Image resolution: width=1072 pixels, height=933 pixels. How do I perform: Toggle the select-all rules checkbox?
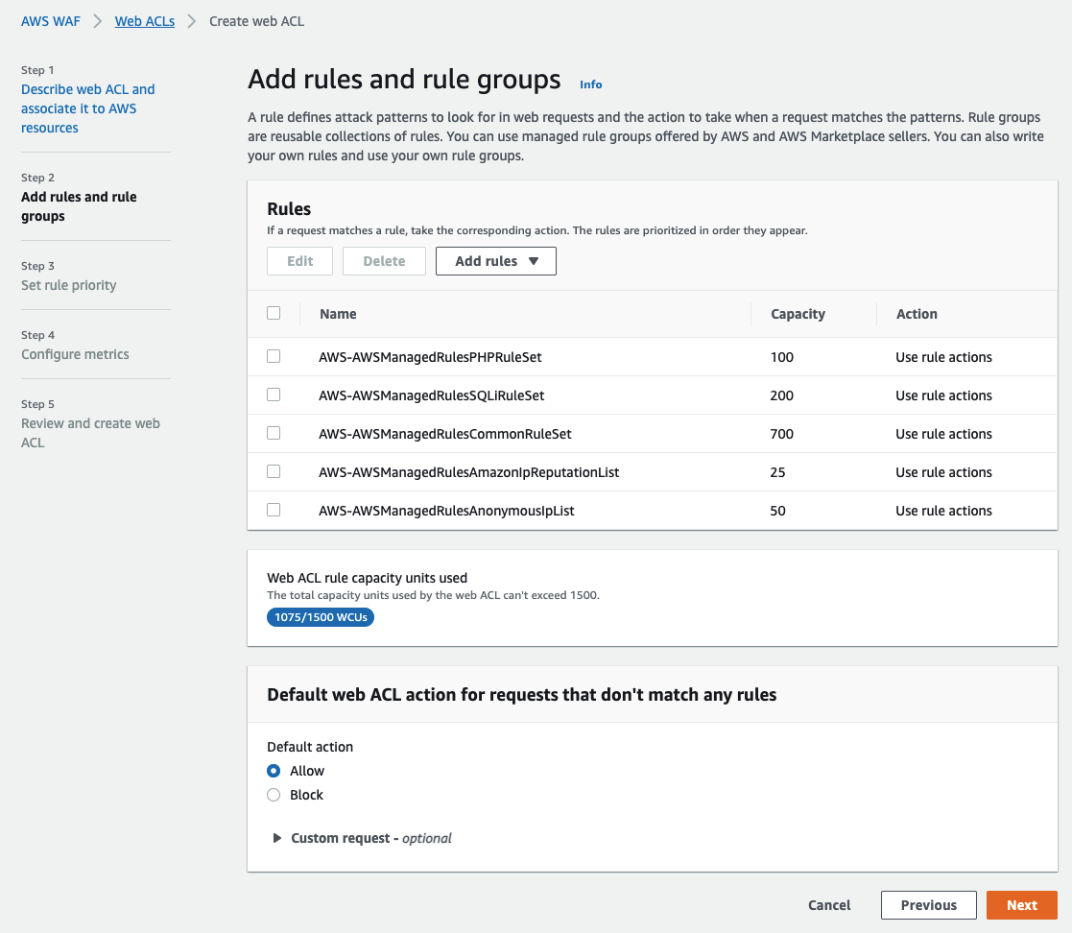tap(274, 313)
